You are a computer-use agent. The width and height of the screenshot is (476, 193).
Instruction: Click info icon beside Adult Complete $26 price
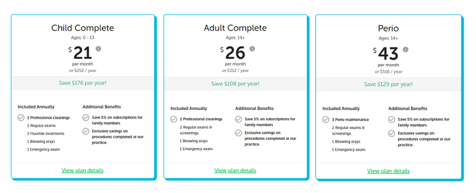click(x=252, y=48)
